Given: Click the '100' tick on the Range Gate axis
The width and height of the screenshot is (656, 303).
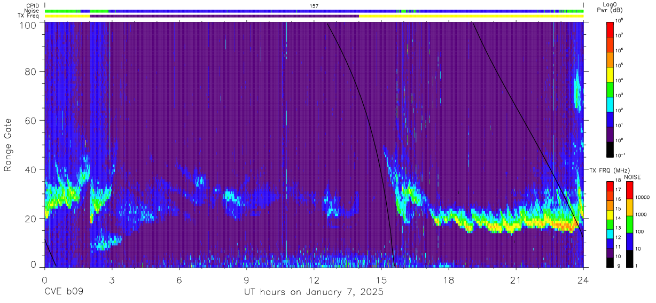Looking at the screenshot, I should 28,25.
